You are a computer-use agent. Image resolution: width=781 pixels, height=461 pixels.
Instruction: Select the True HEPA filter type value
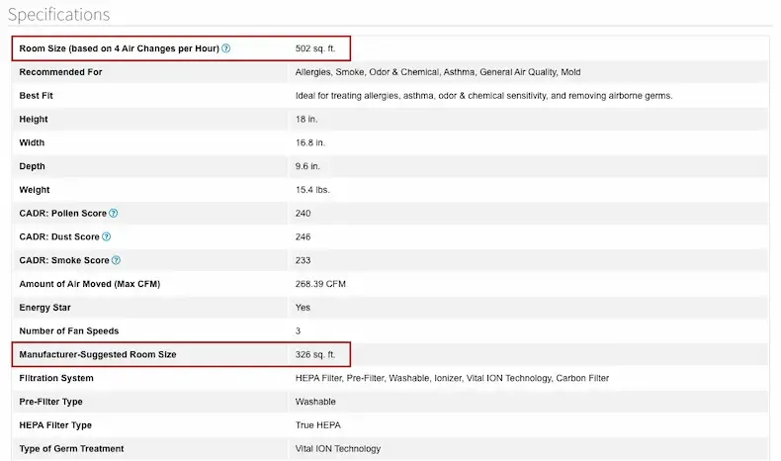[317, 425]
